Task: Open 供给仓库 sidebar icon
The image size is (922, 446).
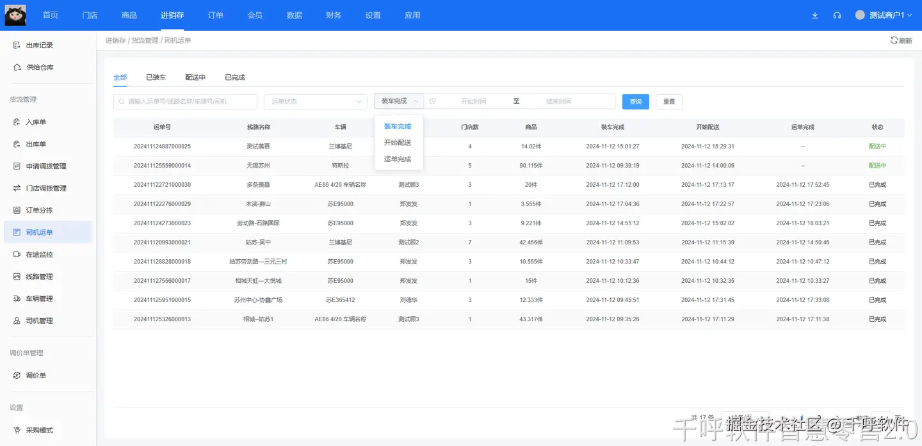Action: pyautogui.click(x=17, y=67)
